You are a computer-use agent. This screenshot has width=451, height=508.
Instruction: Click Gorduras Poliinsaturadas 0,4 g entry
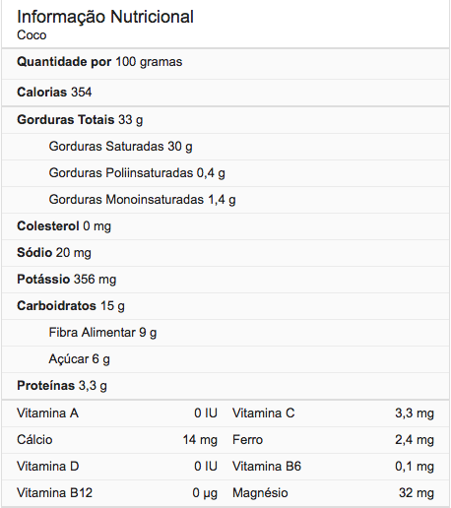coord(137,173)
